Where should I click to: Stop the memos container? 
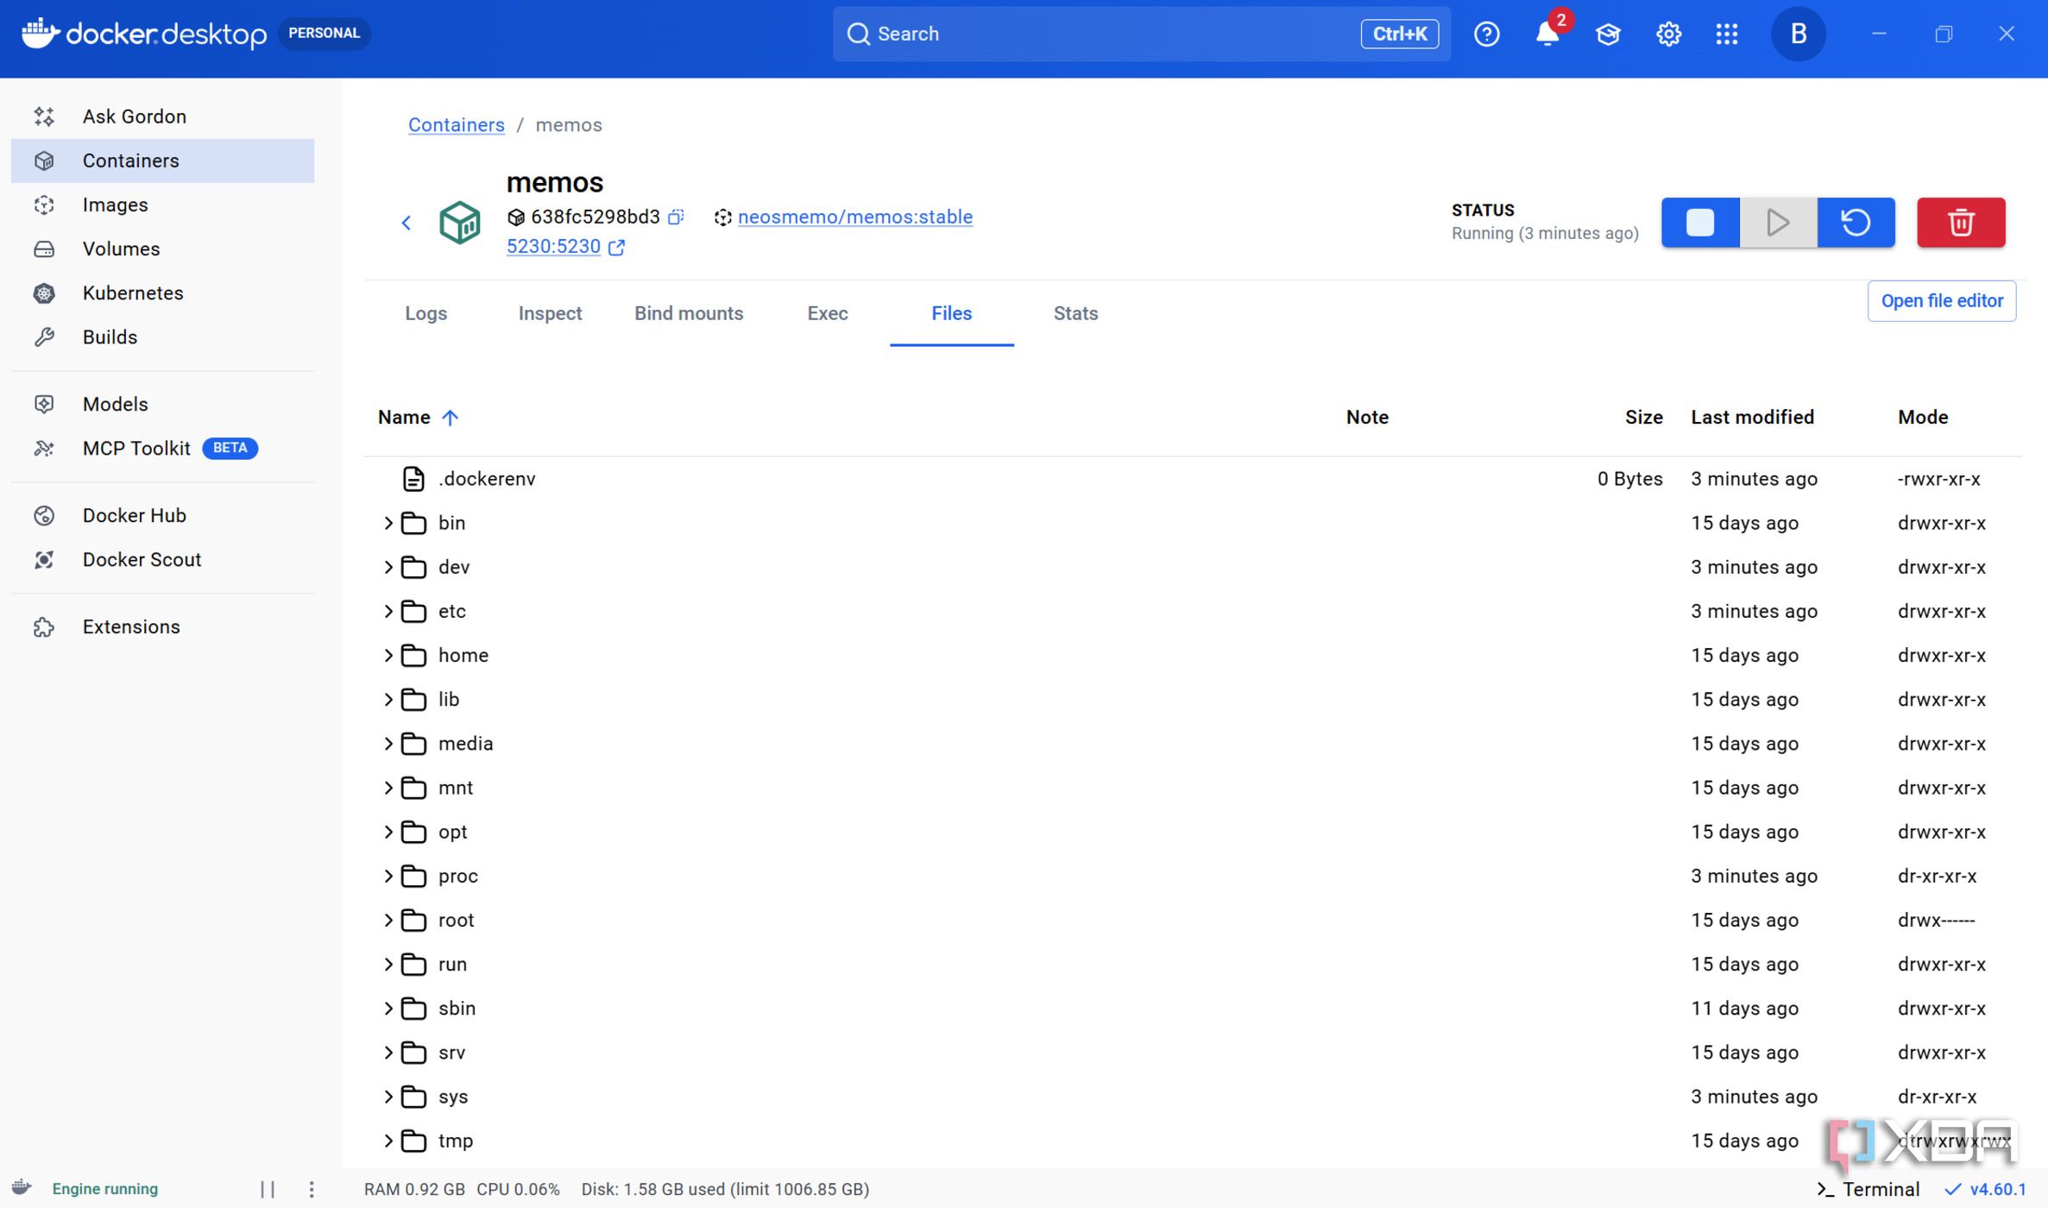pos(1699,223)
